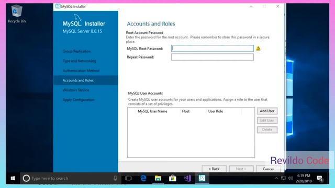This screenshot has width=335, height=188.
Task: Select the Apply Configuration step
Action: pyautogui.click(x=79, y=100)
